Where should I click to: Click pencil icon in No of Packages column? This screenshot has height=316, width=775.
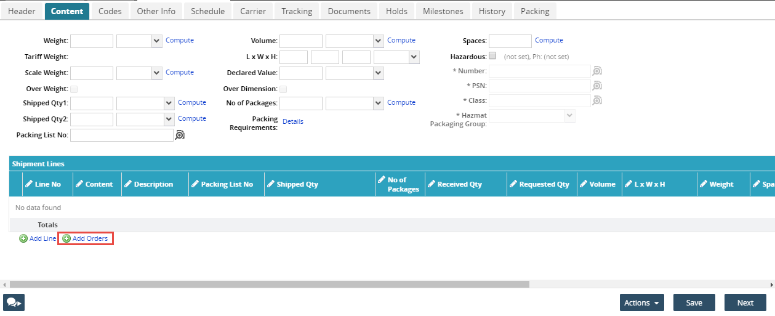pyautogui.click(x=381, y=180)
